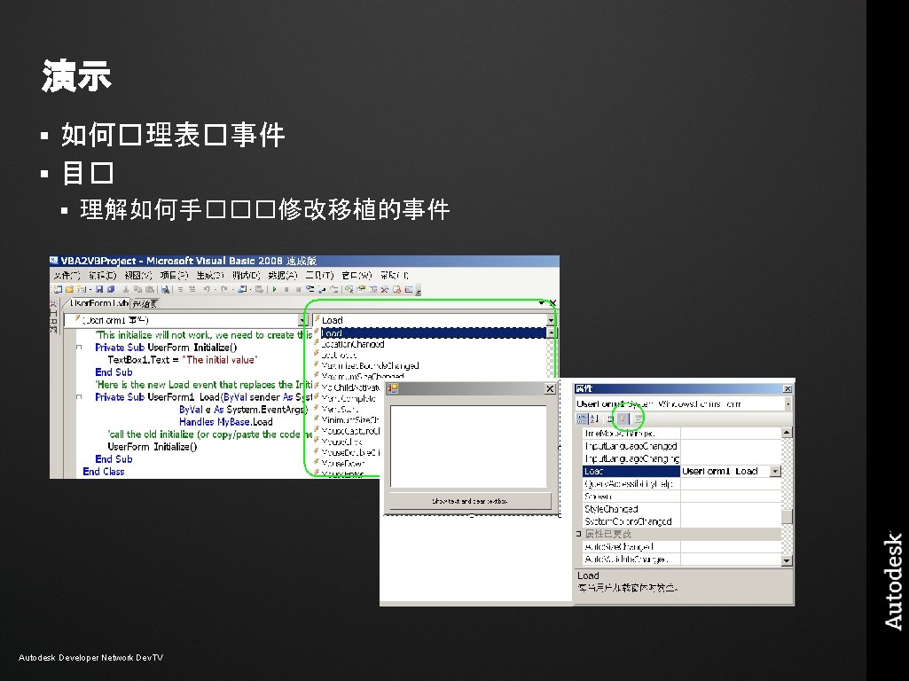Click the Uncomment lines toolbar icon
Screen dimensions: 909x681
pyautogui.click(x=192, y=289)
